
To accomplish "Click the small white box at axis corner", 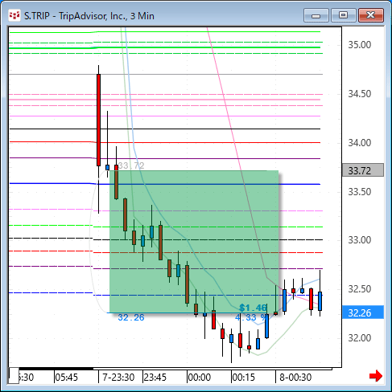I will 14,376.
